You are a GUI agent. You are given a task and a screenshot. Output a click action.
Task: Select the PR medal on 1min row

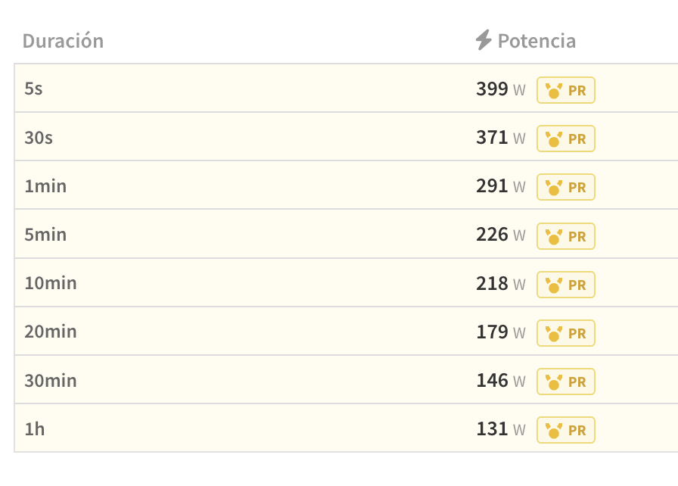(x=566, y=187)
